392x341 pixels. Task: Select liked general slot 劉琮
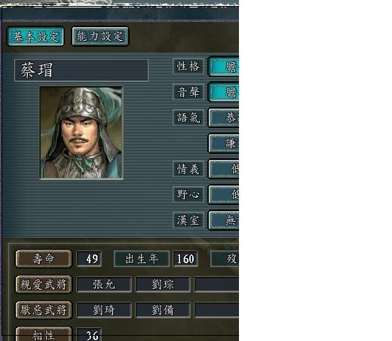(163, 284)
